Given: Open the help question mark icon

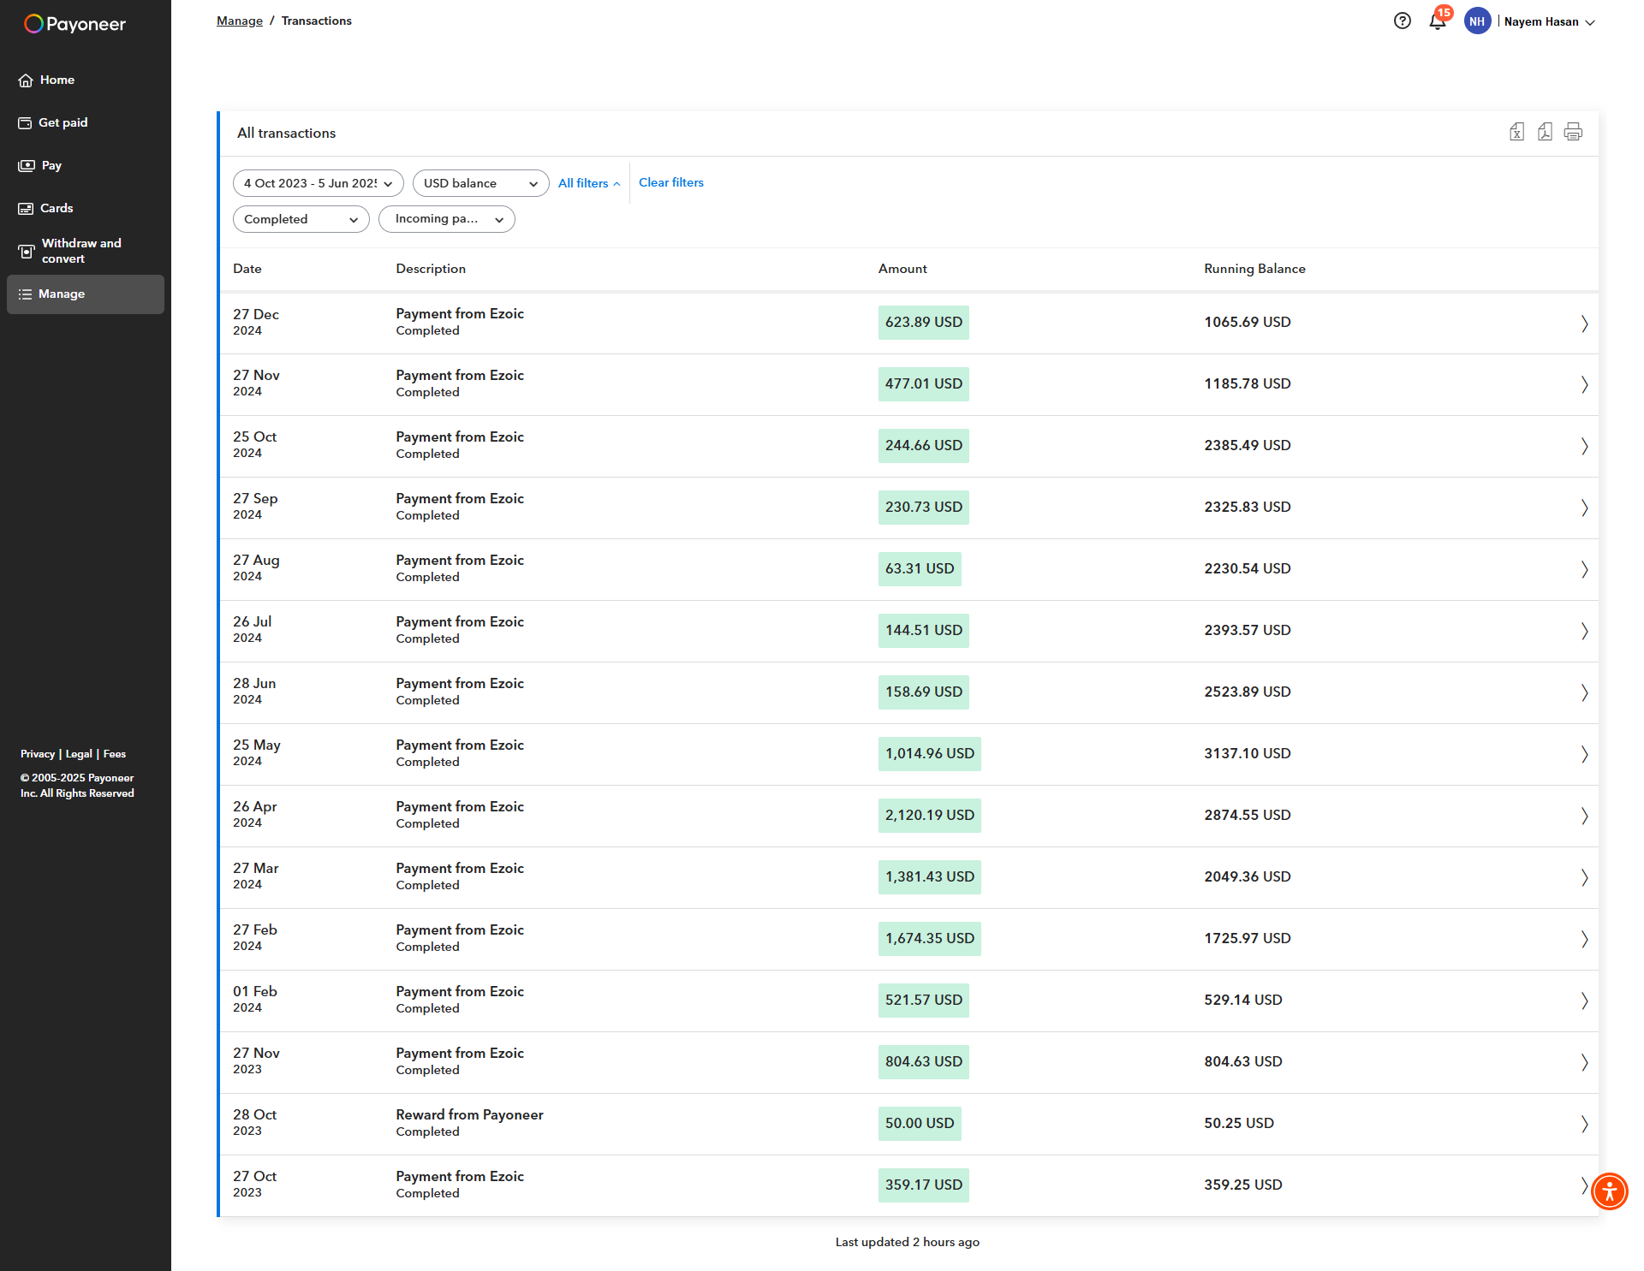Looking at the screenshot, I should point(1402,21).
